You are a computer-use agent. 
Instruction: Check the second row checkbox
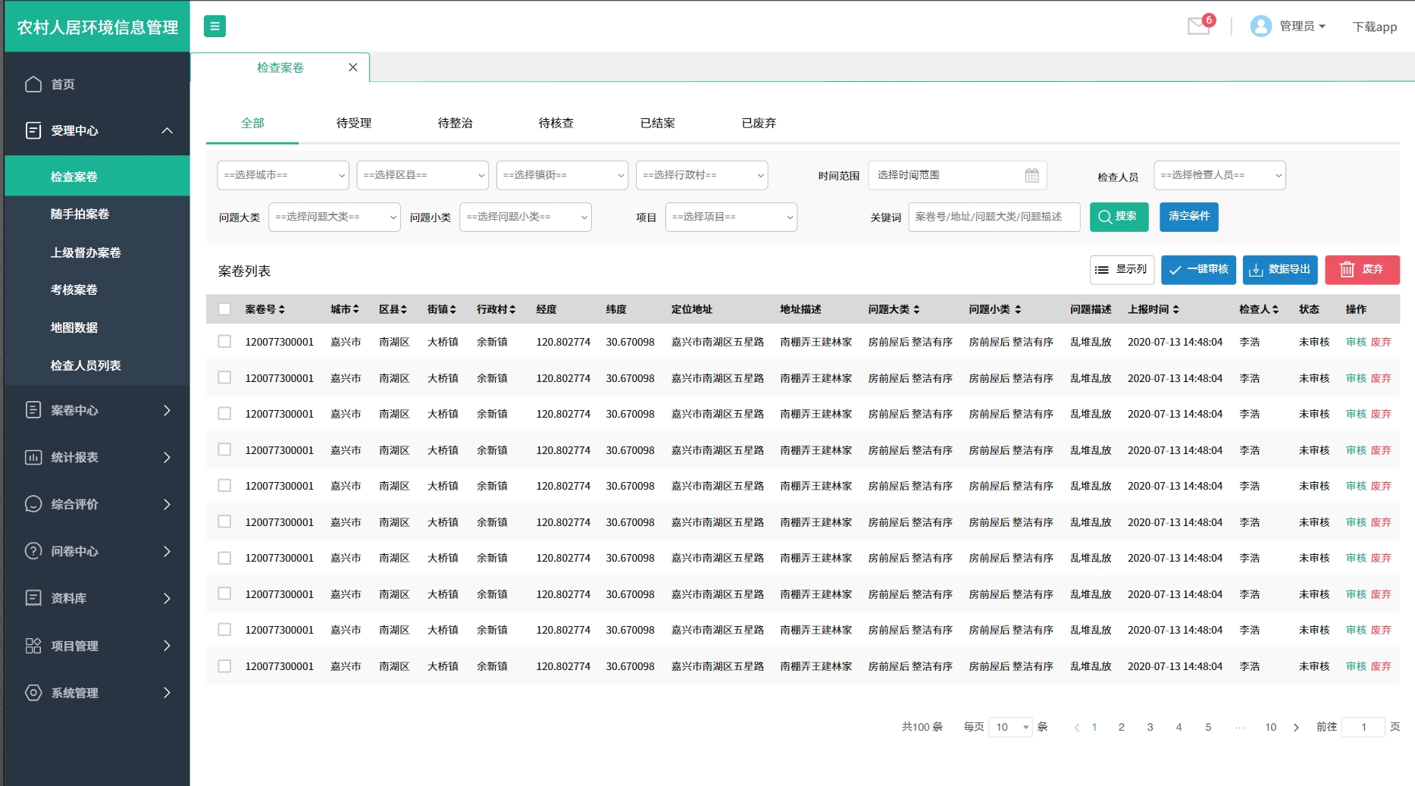tap(224, 377)
